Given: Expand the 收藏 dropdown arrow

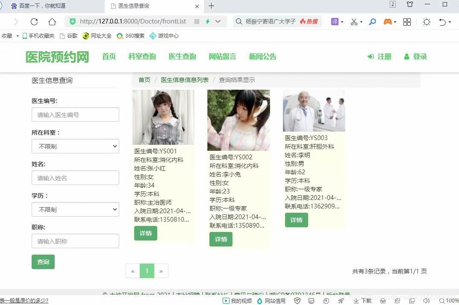Looking at the screenshot, I should click(x=18, y=36).
